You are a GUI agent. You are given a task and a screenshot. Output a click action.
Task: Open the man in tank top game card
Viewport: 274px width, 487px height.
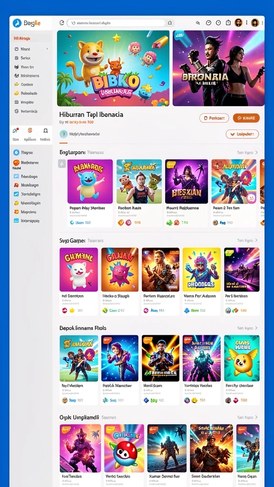click(x=139, y=181)
